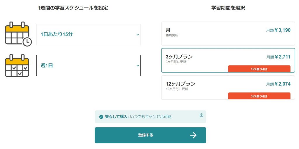Click the green checkmark icon beside 安心して購入
The height and width of the screenshot is (149, 299).
pyautogui.click(x=101, y=117)
